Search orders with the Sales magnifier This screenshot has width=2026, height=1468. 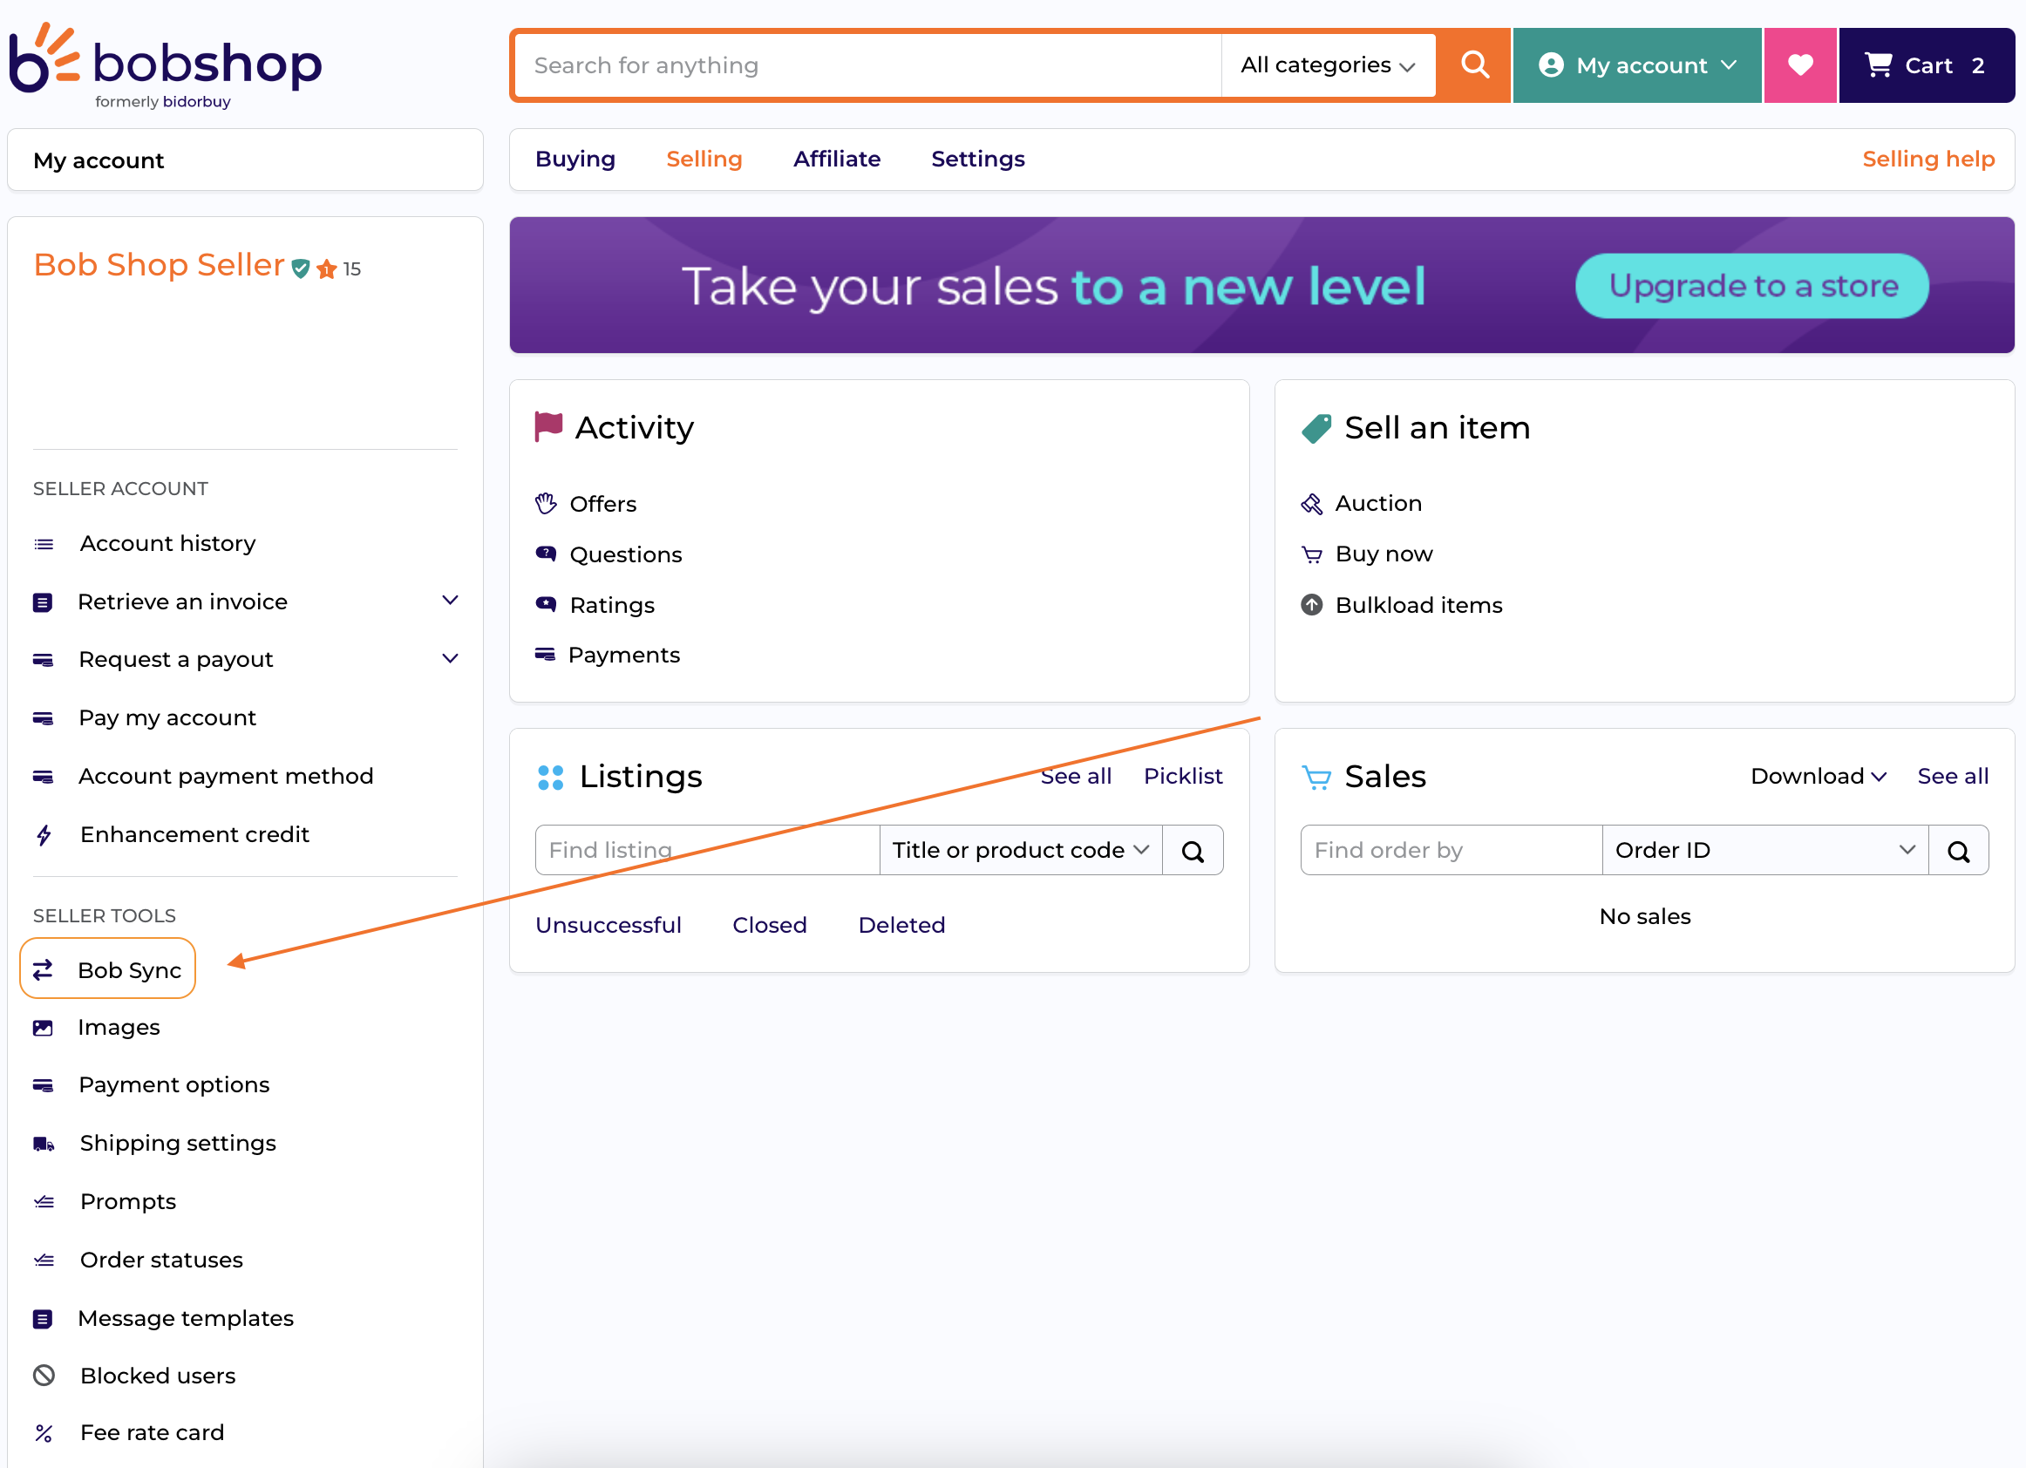tap(1958, 850)
